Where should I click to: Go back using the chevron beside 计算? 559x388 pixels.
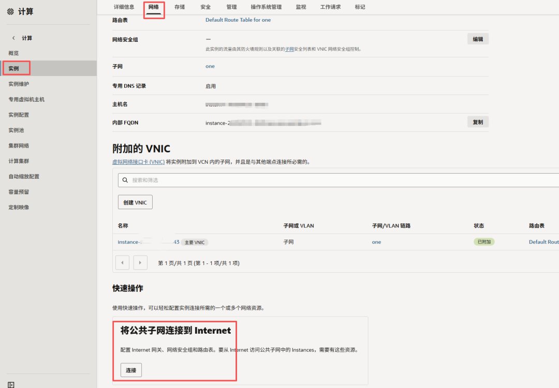[13, 38]
